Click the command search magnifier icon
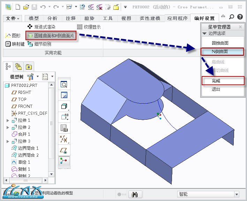The image size is (247, 201). click(231, 17)
